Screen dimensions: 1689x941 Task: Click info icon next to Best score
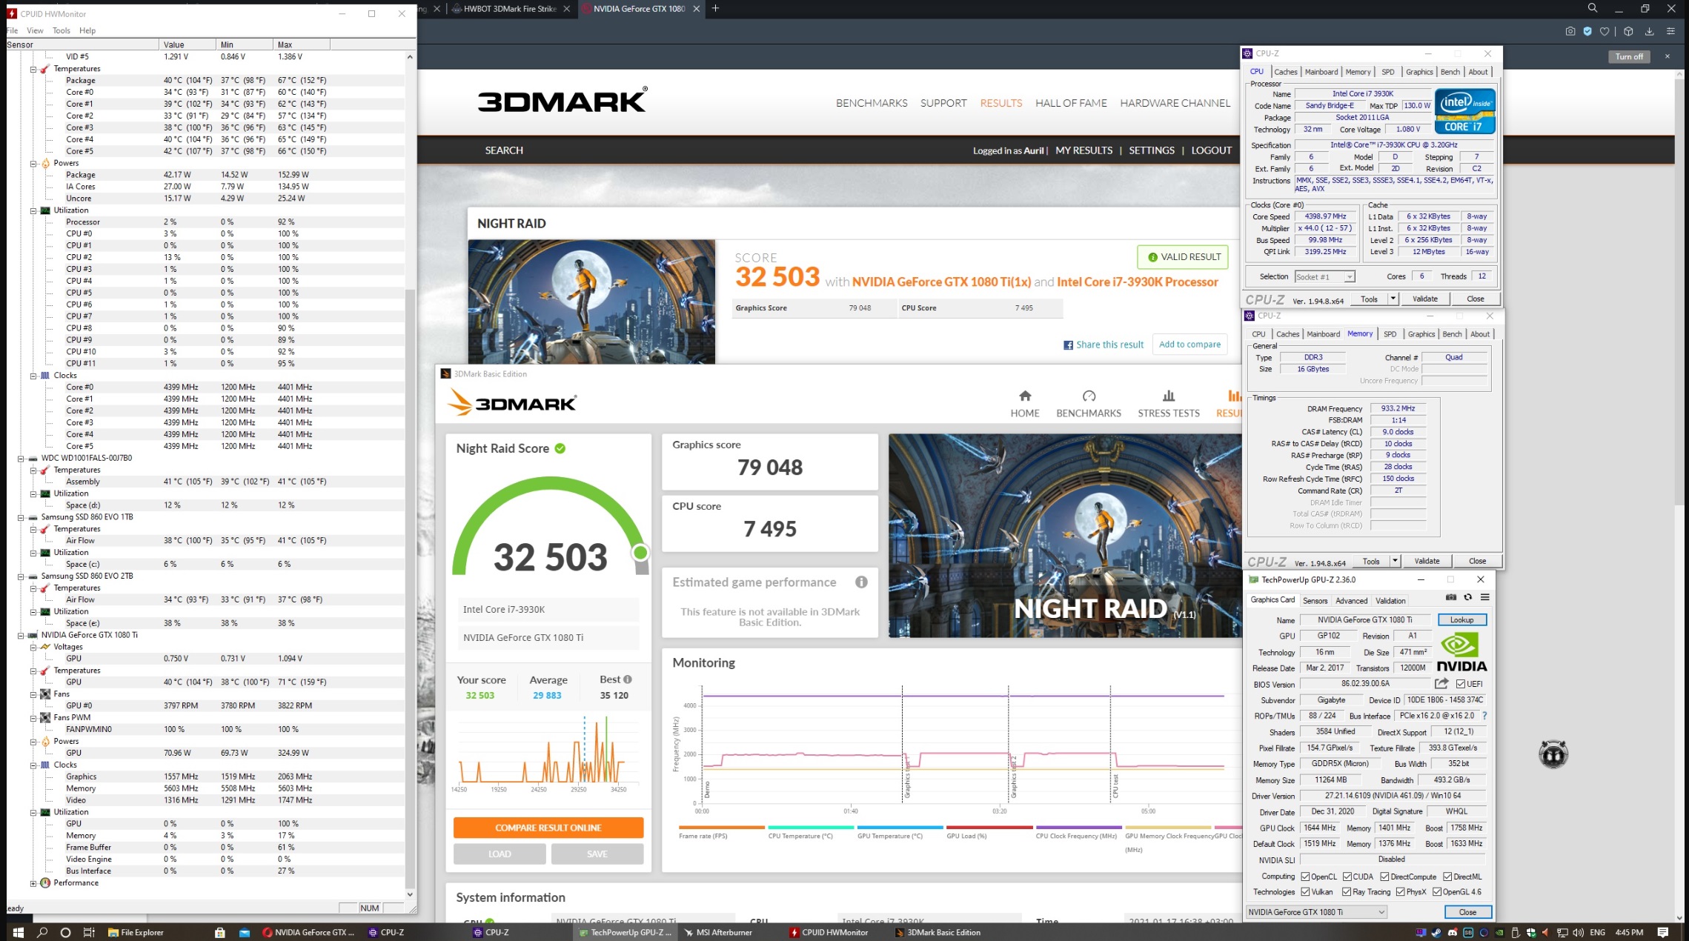[628, 679]
